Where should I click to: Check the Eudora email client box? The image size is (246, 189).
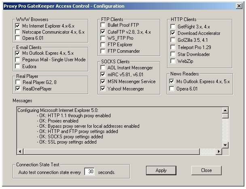click(x=17, y=66)
